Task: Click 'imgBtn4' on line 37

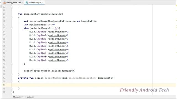Action: 41,42
